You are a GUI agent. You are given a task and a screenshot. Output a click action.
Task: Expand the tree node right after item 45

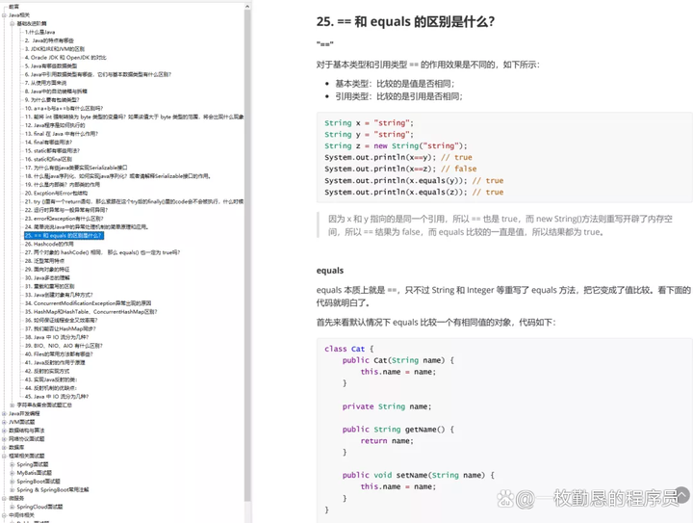(12, 405)
